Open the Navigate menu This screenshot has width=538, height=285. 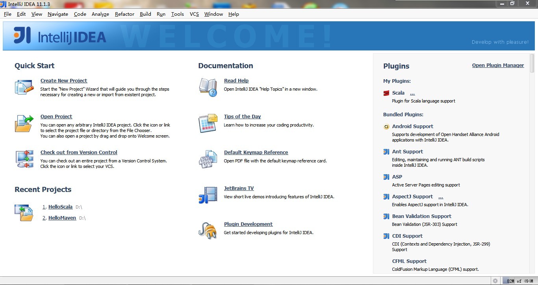(58, 14)
